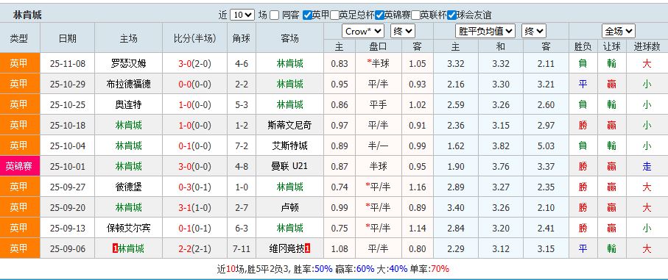The width and height of the screenshot is (668, 280).
Task: Click home team 彼德堡
Action: [x=129, y=187]
